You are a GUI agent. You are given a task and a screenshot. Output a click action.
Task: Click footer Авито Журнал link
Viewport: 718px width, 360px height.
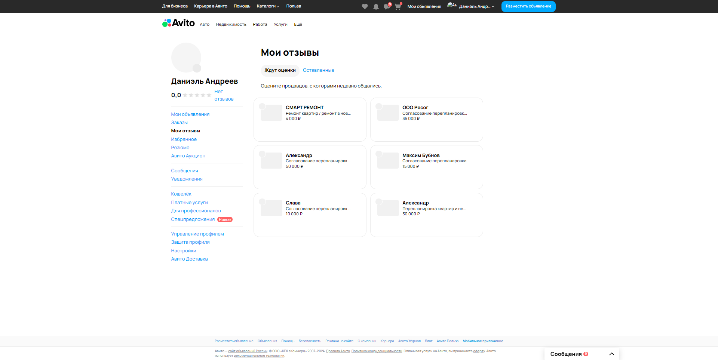tap(409, 341)
